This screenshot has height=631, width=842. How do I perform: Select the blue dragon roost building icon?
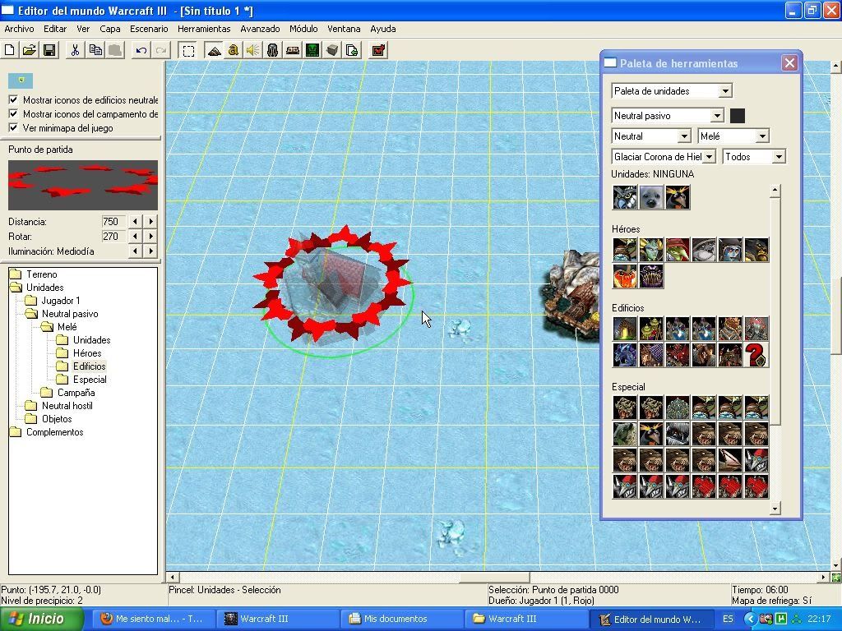click(625, 355)
